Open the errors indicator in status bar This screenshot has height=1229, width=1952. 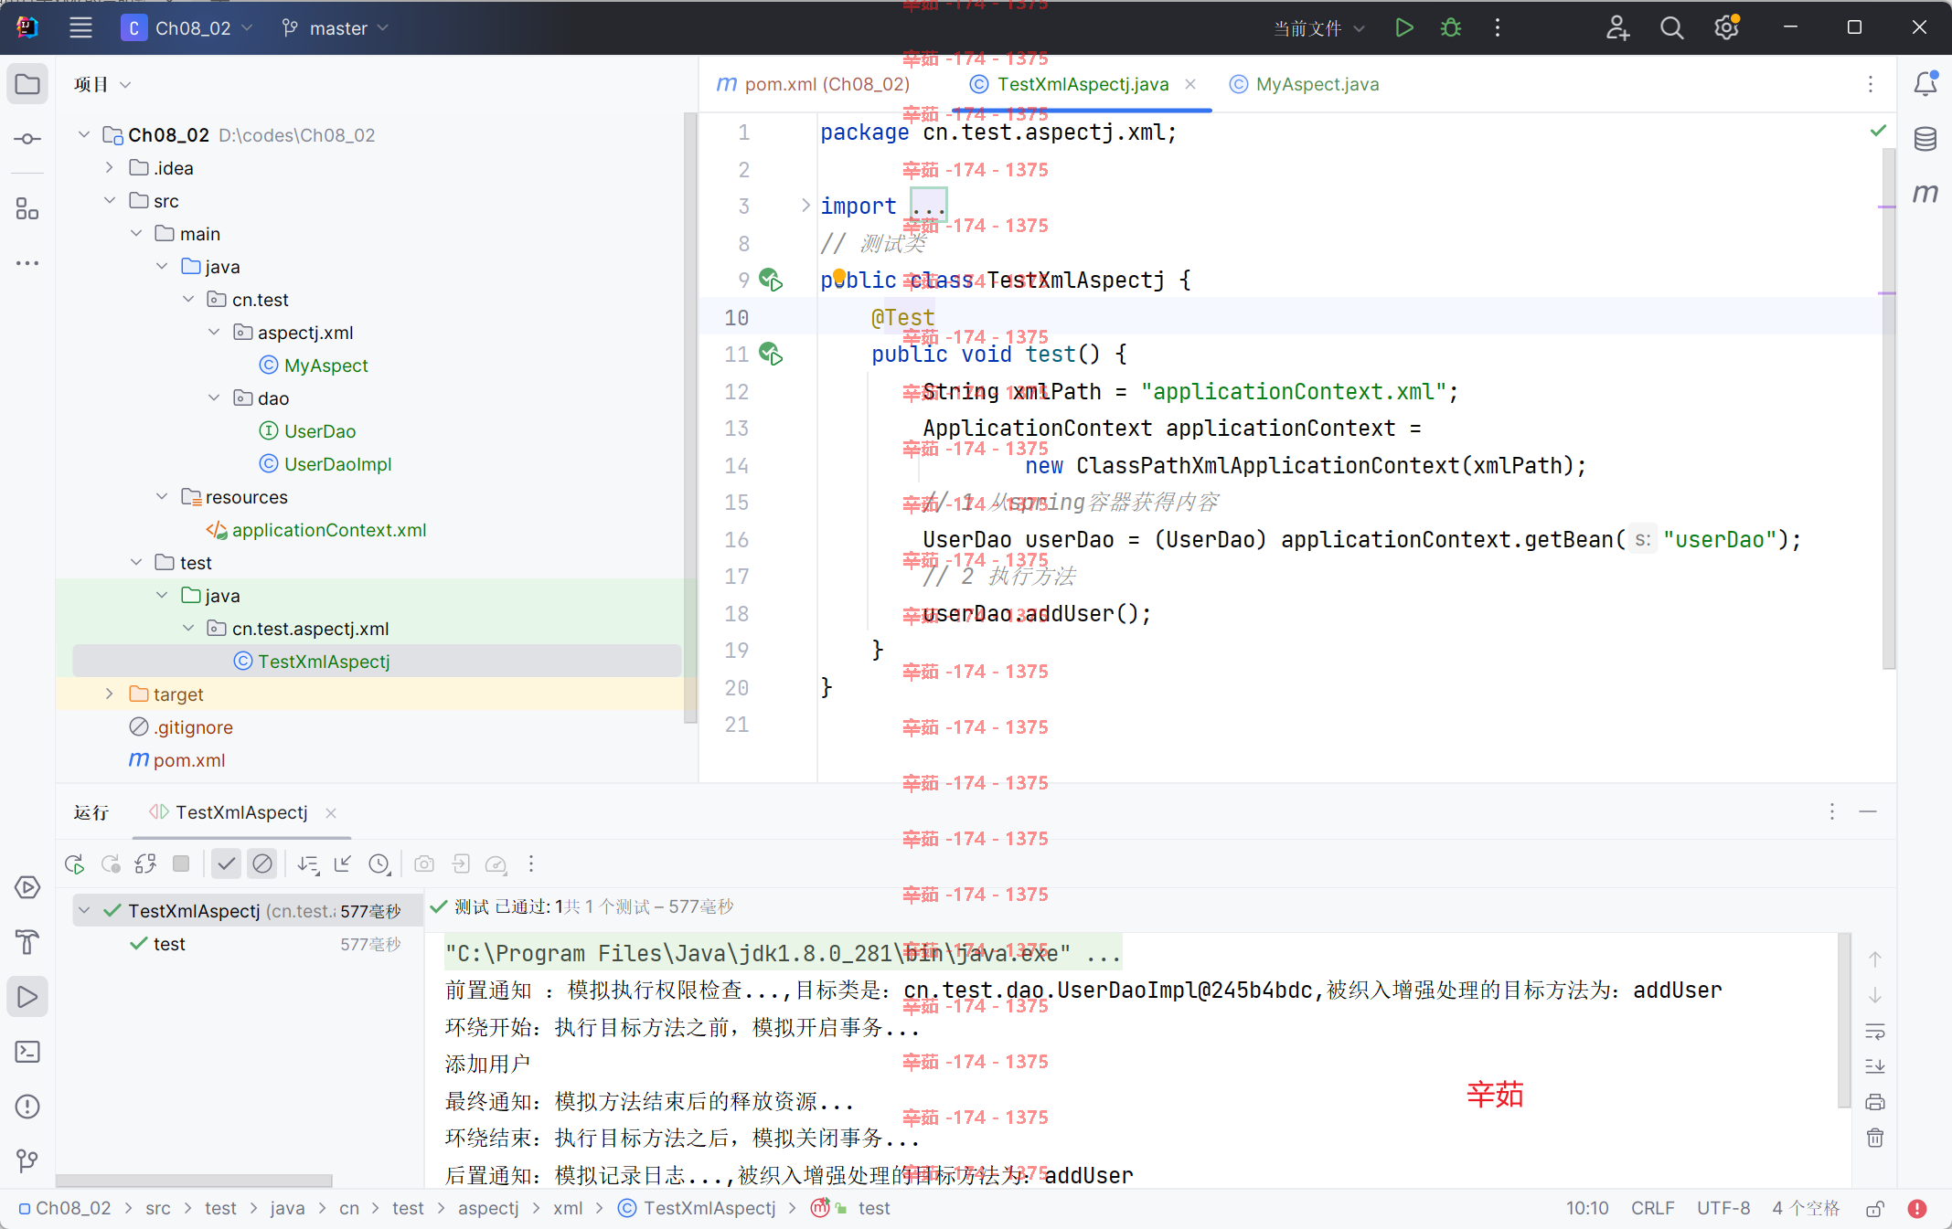click(x=1917, y=1208)
